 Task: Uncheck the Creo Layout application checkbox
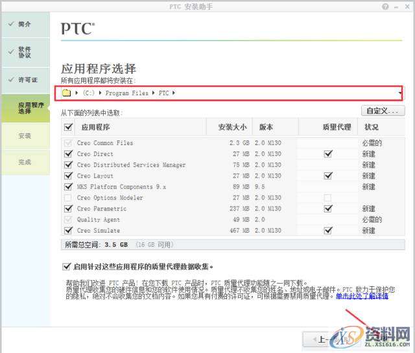click(x=68, y=176)
